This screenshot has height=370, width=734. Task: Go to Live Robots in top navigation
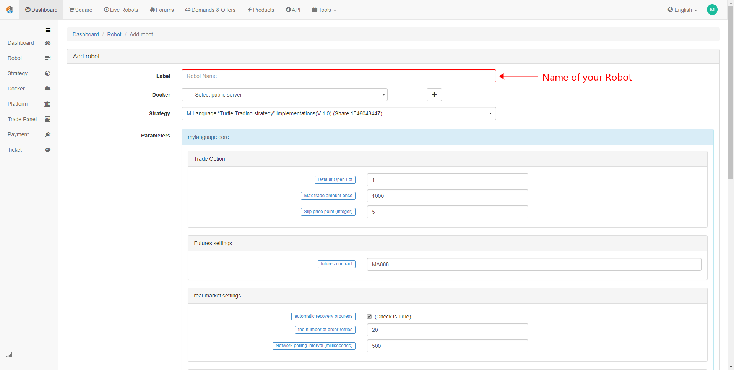[x=121, y=10]
